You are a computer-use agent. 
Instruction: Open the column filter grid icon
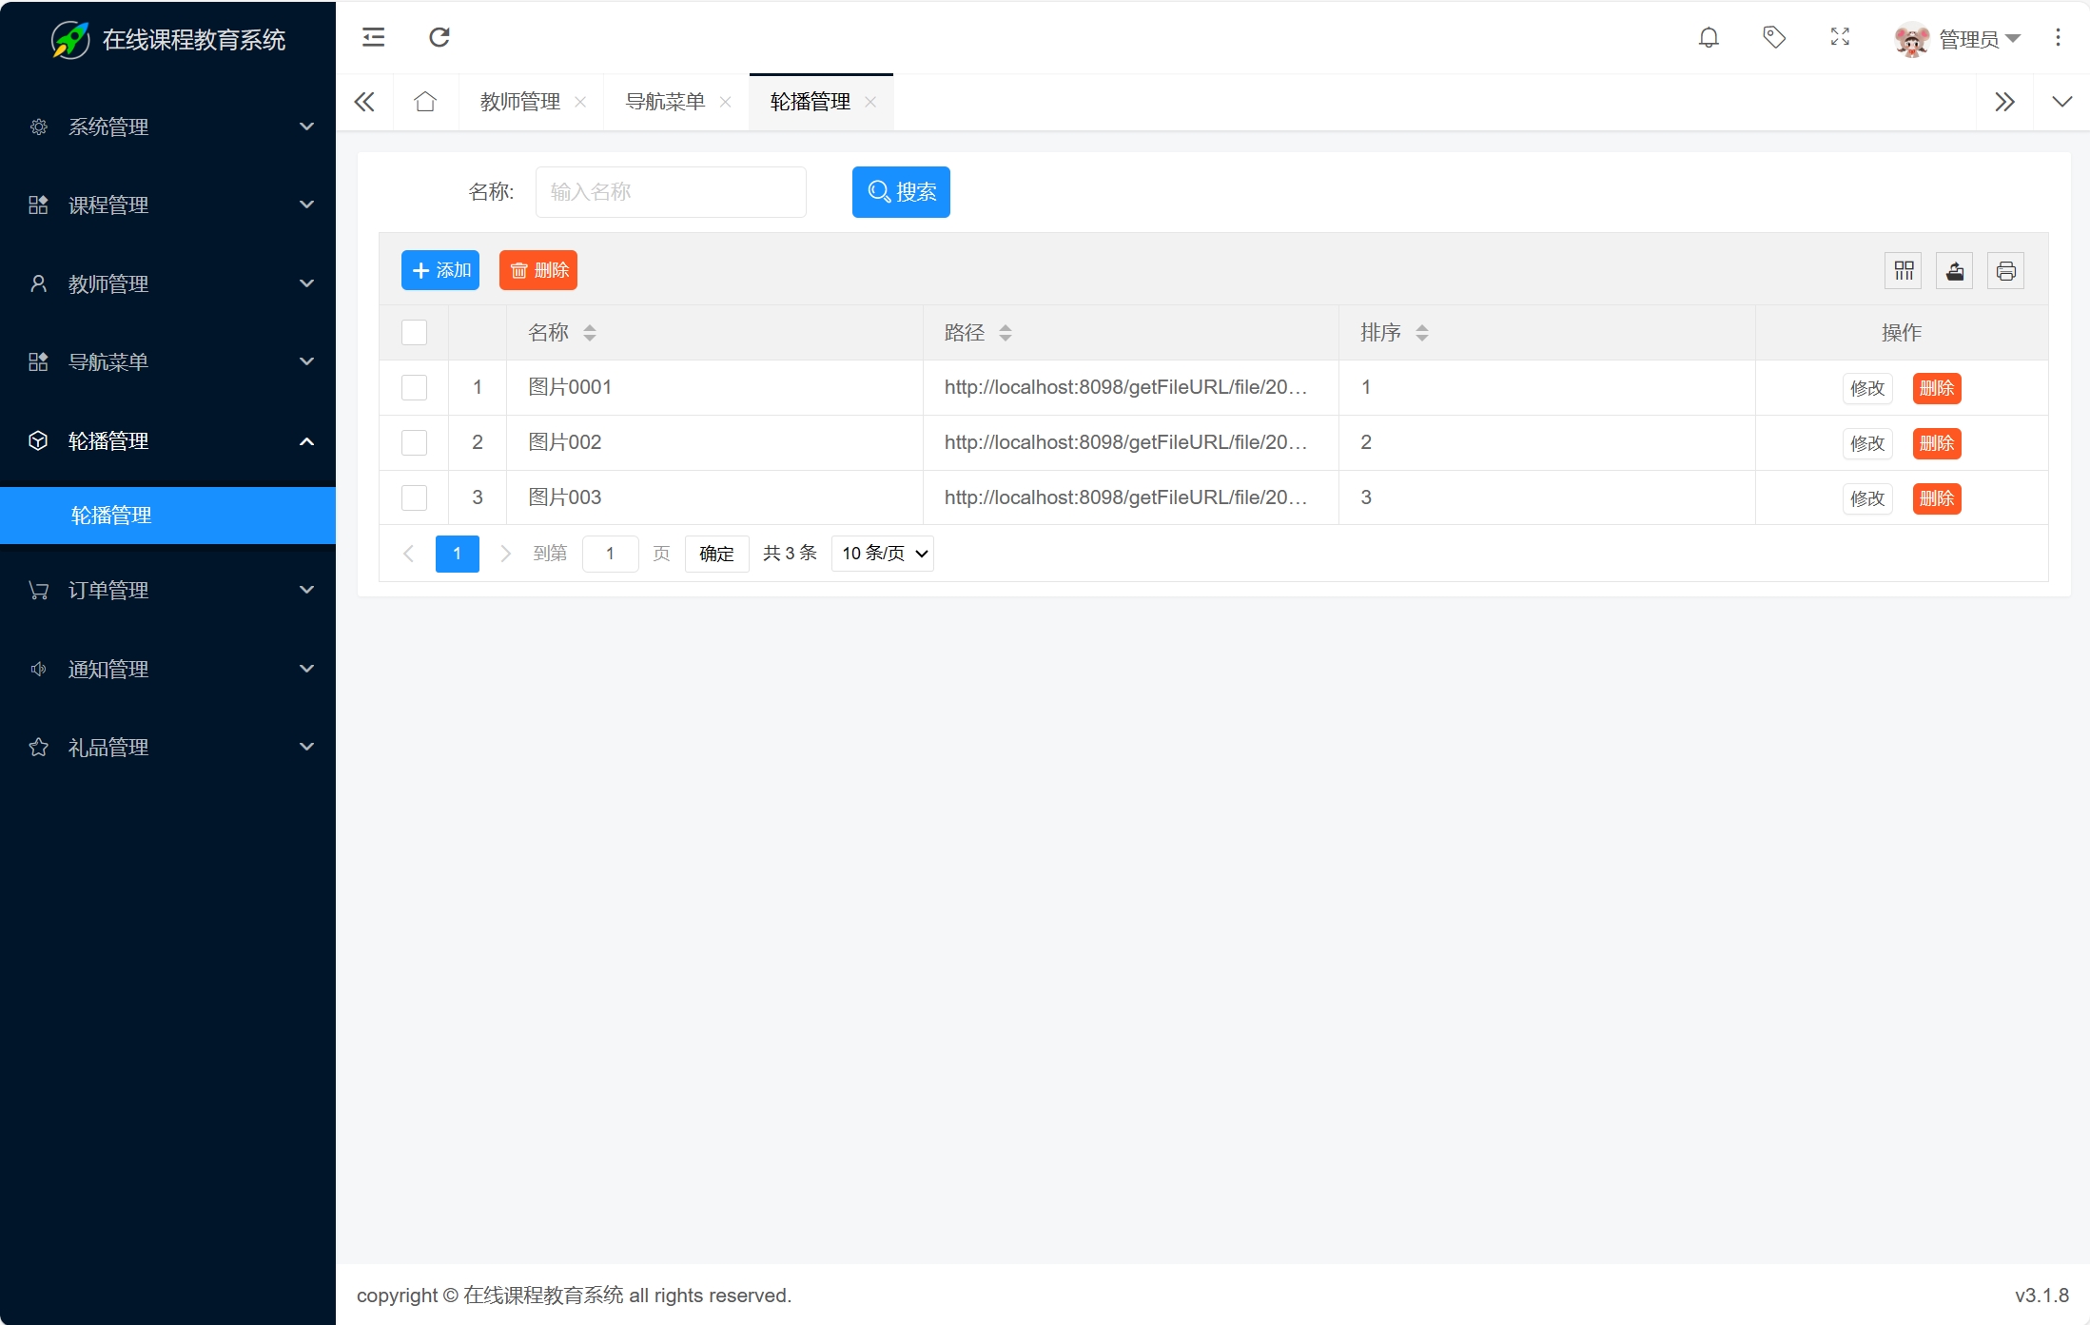click(1904, 271)
